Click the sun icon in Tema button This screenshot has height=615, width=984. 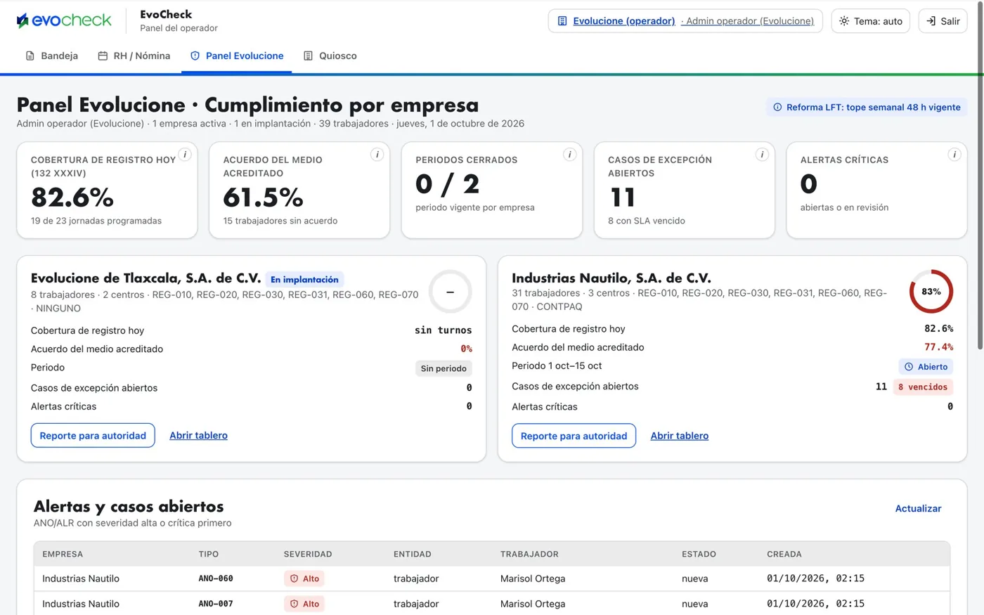point(844,21)
